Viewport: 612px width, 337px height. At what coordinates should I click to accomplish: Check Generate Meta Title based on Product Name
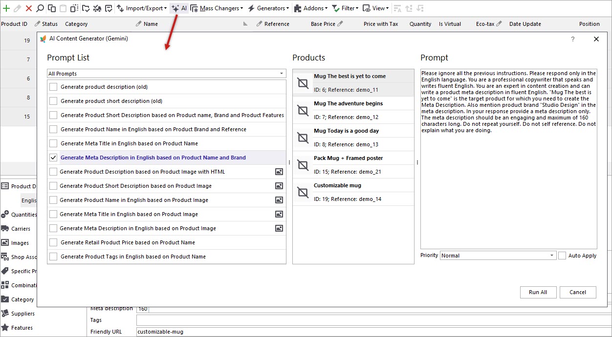click(53, 143)
